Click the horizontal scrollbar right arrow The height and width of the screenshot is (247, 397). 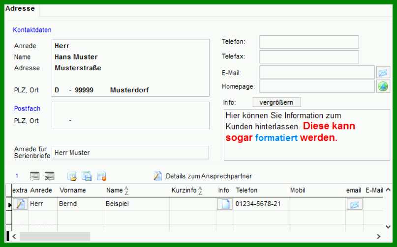378,237
